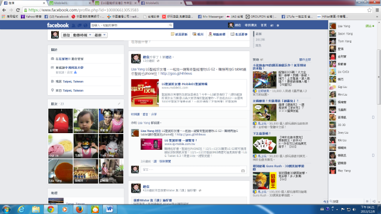The image size is (381, 214).
Task: Click the comment input box under post
Action: 190,169
